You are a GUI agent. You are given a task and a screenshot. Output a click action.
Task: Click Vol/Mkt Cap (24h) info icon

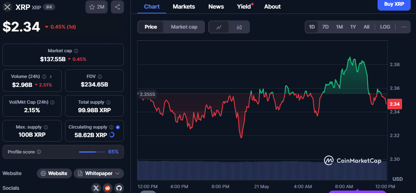[52, 102]
